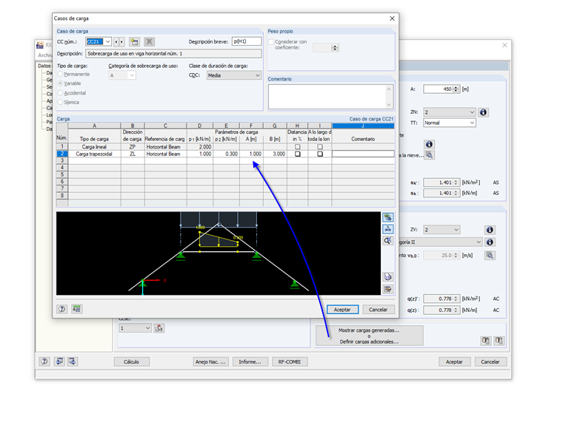The image size is (563, 425).
Task: Go to previous load case arrow
Action: [x=116, y=41]
